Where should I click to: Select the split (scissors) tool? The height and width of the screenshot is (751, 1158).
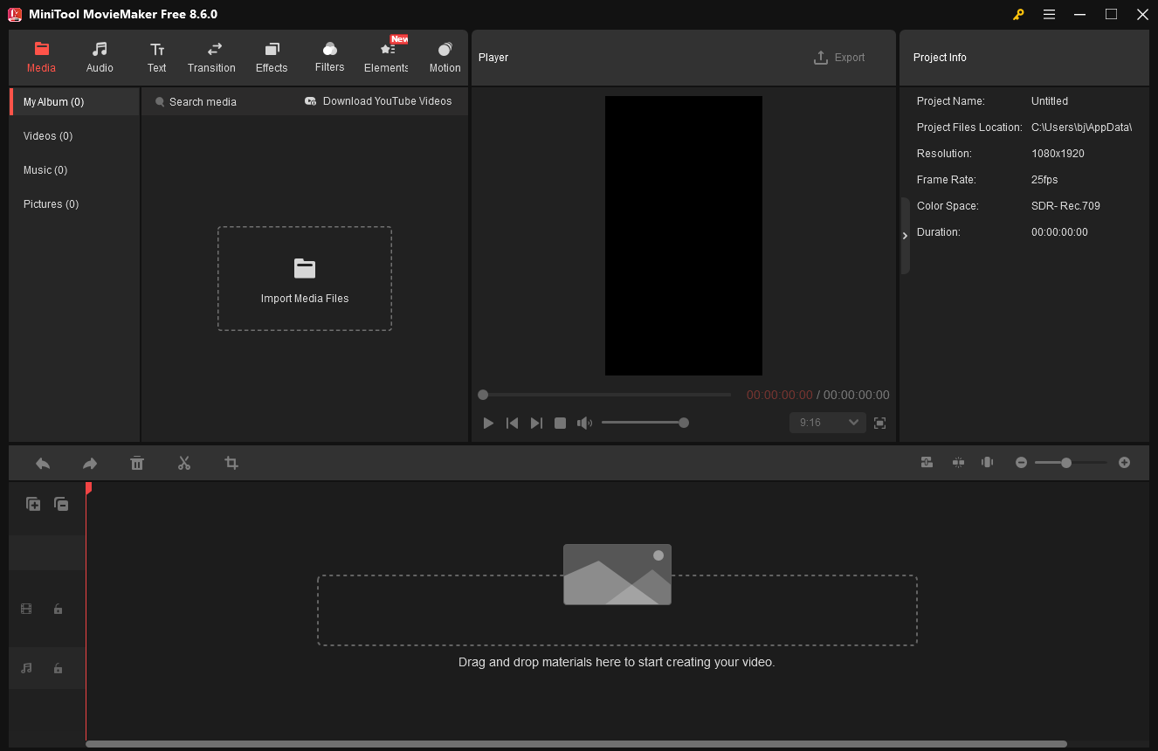184,463
